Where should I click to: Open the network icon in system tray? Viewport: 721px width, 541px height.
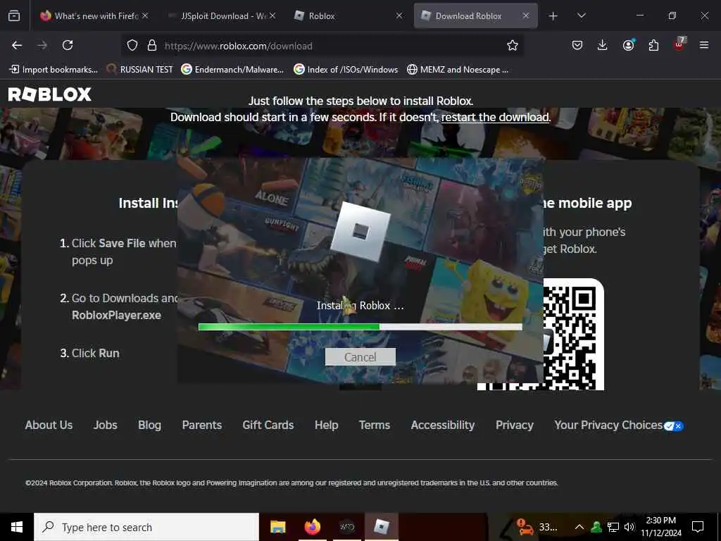[613, 527]
